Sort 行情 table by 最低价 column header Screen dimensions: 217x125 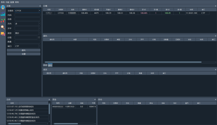[132, 10]
